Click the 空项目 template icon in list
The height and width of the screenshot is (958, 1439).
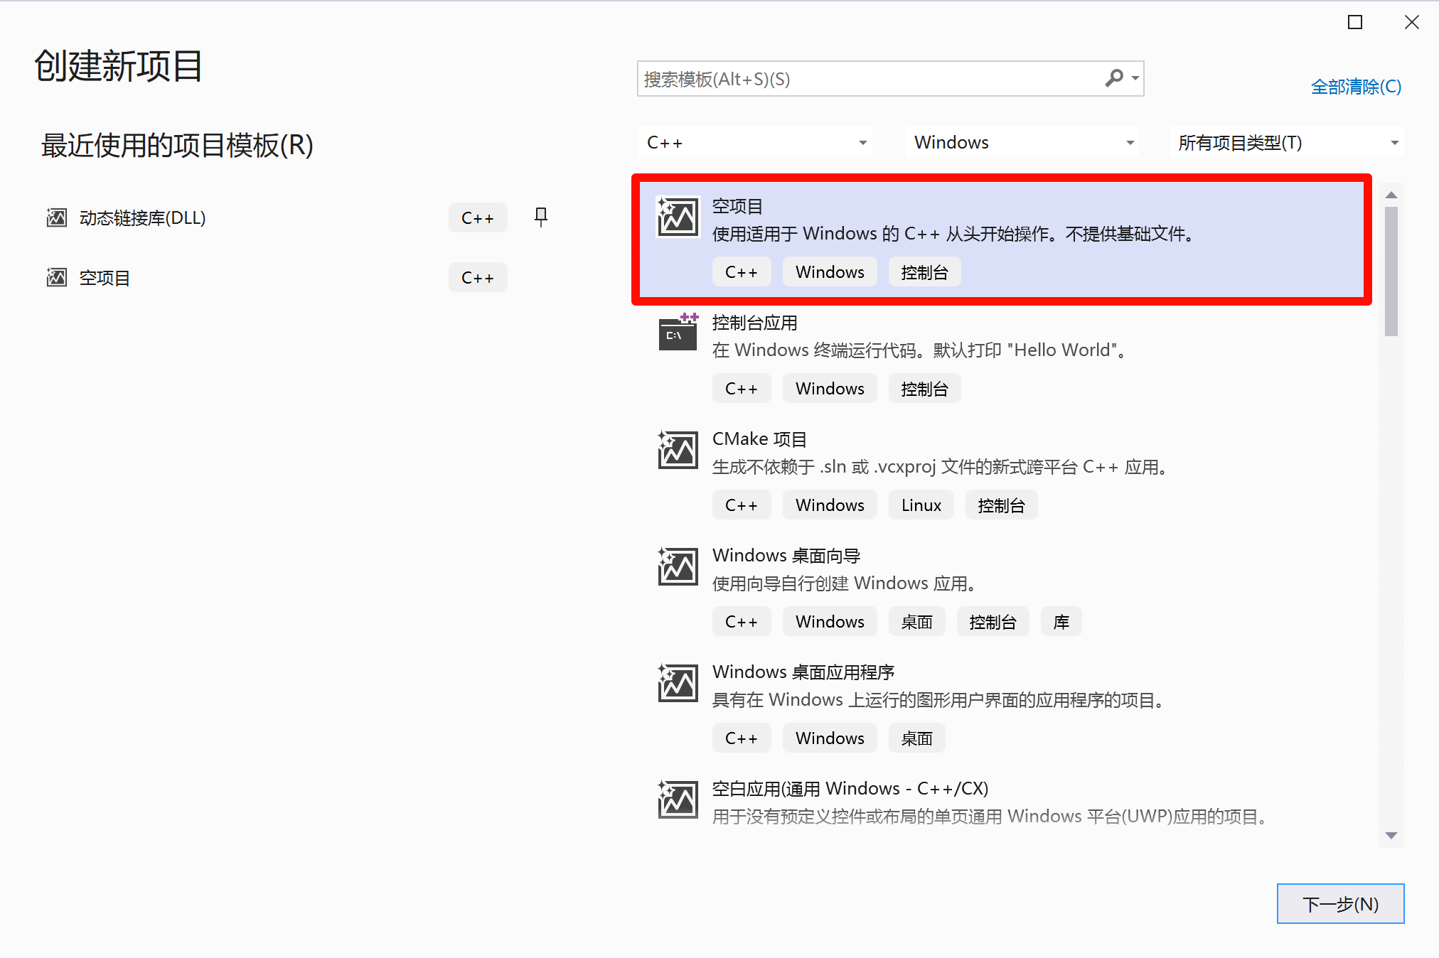[x=677, y=217]
